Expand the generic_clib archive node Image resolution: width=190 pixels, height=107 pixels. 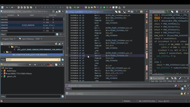pyautogui.click(x=2, y=77)
